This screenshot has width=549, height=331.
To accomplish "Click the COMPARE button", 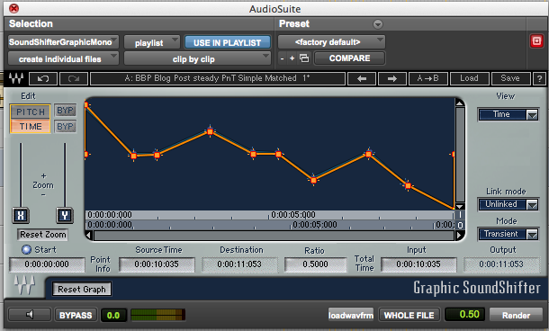I will [x=349, y=58].
